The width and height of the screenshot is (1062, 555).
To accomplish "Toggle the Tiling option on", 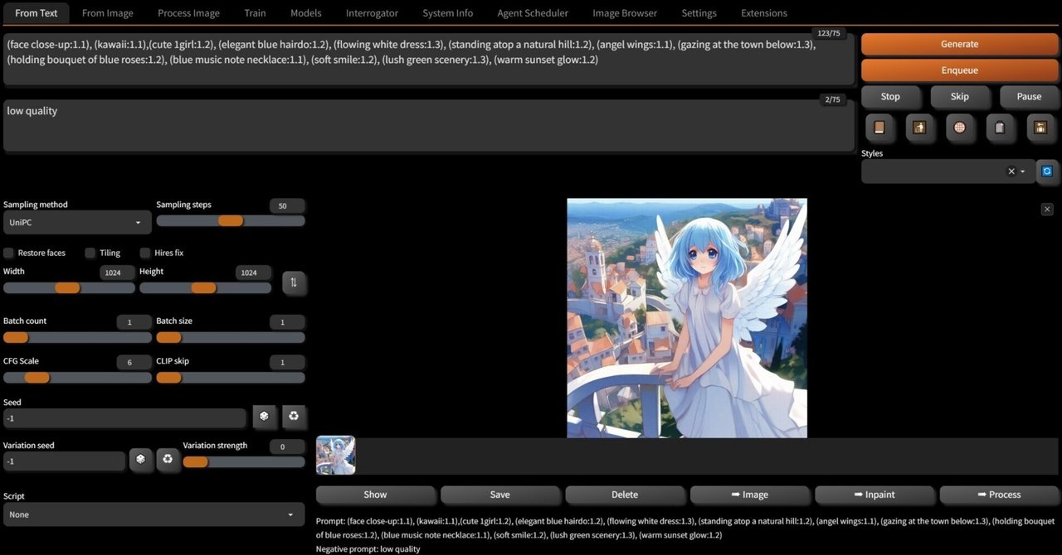I will [x=90, y=253].
